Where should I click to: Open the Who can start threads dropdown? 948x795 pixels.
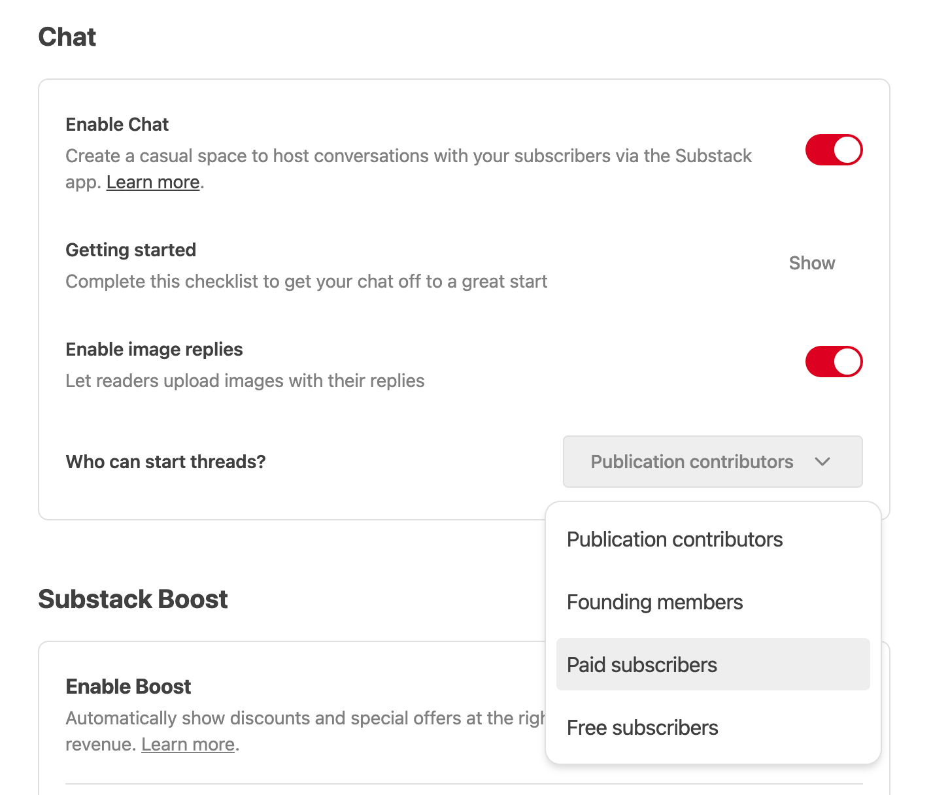712,462
